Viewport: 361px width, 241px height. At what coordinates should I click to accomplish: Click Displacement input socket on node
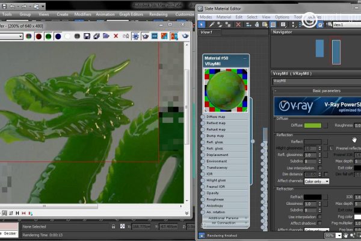coord(203,155)
